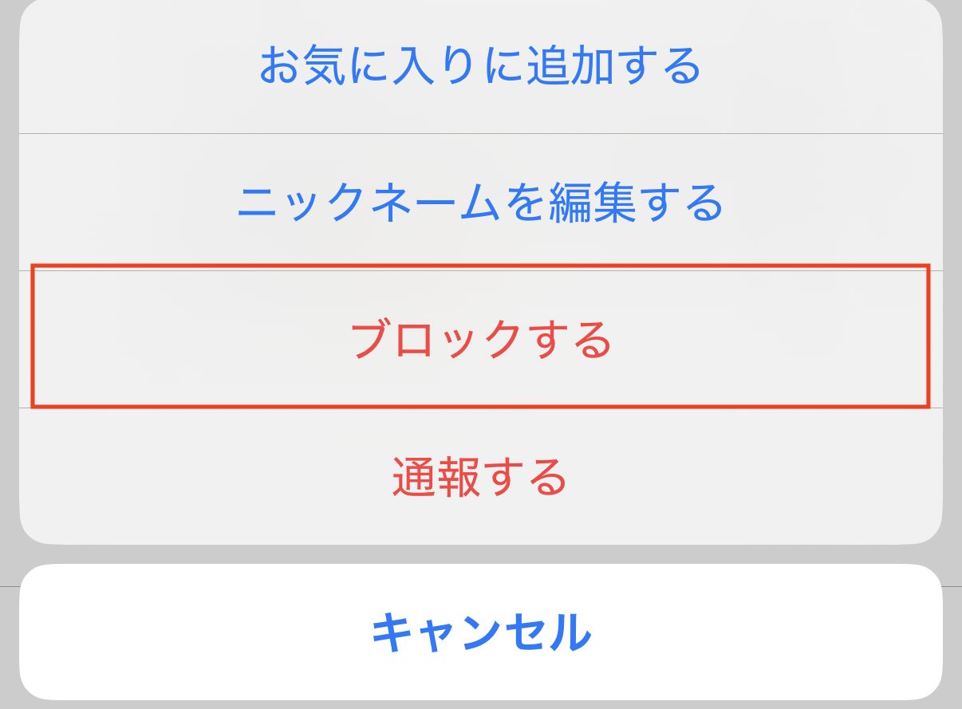Screen dimensions: 962x709
Task: Cancel the action sheet
Action: pos(480,632)
